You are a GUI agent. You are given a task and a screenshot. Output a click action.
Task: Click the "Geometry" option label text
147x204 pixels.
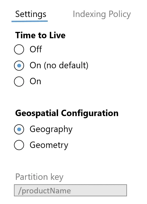coord(49,145)
